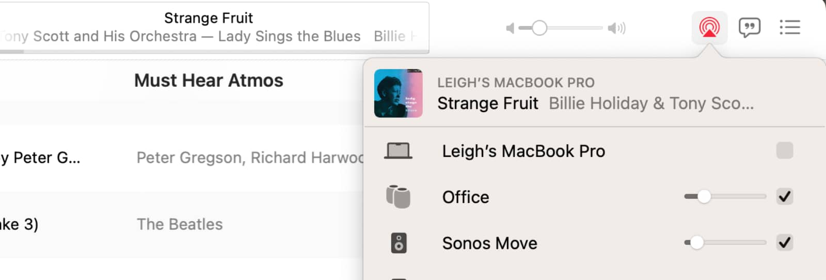Set the main volume slider knob
The width and height of the screenshot is (826, 280).
[x=539, y=28]
